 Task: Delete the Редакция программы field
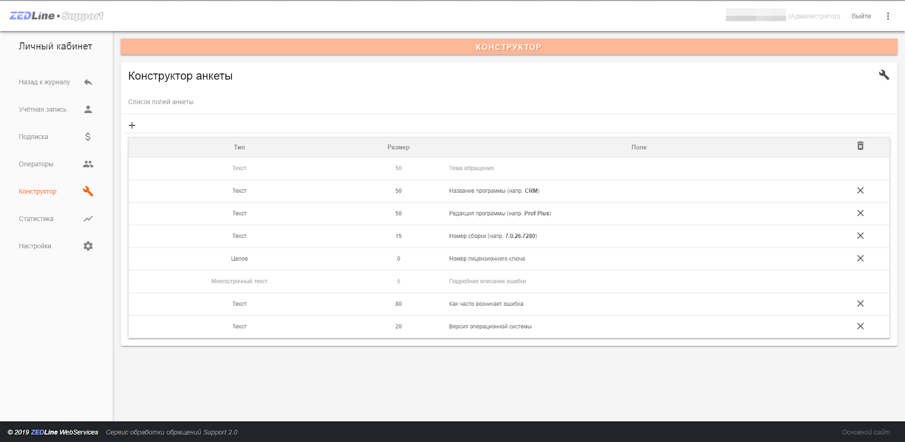860,213
